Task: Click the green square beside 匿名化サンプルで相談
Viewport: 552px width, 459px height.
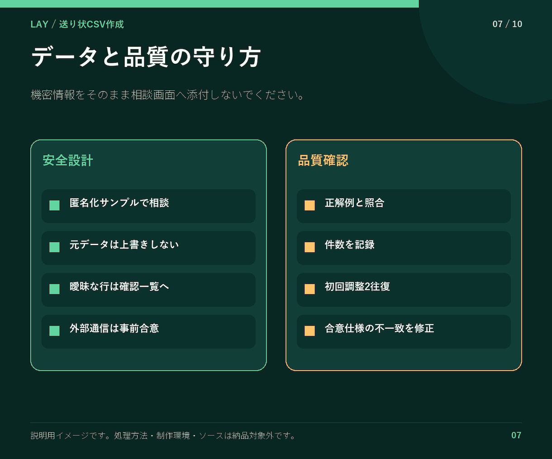Action: (x=54, y=205)
